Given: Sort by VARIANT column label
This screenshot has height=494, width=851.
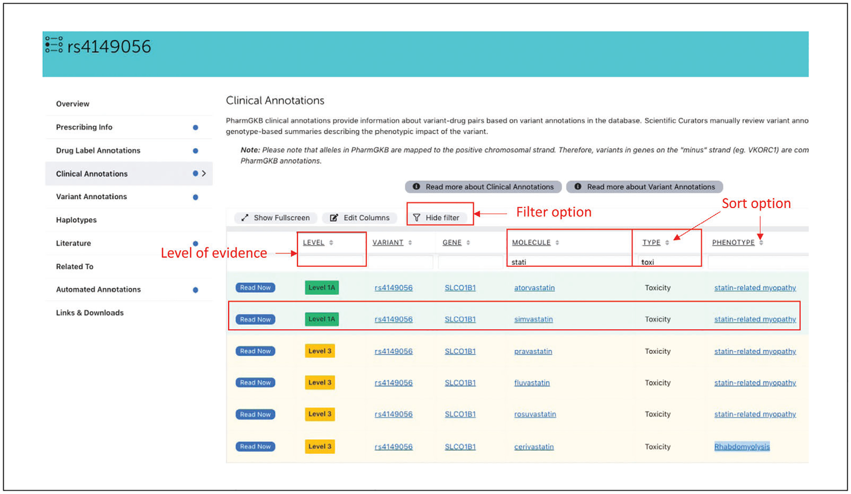Looking at the screenshot, I should 388,242.
